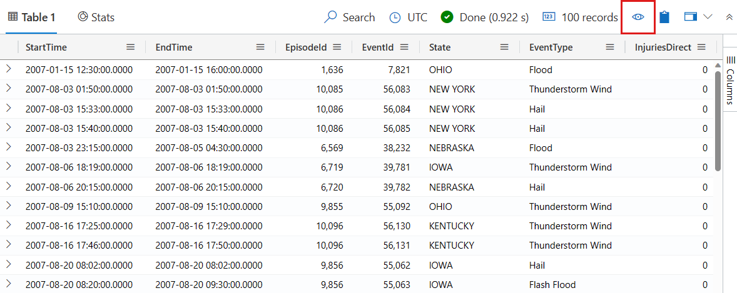
Task: Open the Stats tab
Action: click(x=96, y=17)
